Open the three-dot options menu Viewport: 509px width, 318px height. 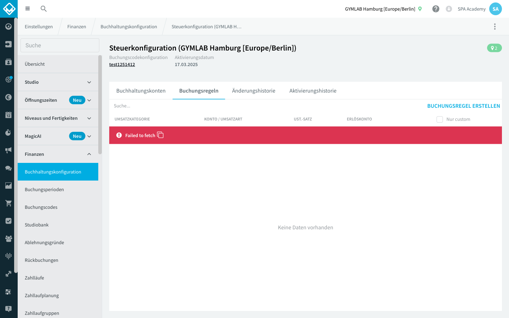(495, 26)
